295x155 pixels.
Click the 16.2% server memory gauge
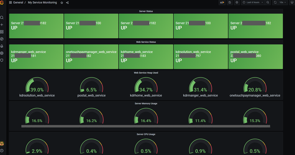tap(91, 116)
